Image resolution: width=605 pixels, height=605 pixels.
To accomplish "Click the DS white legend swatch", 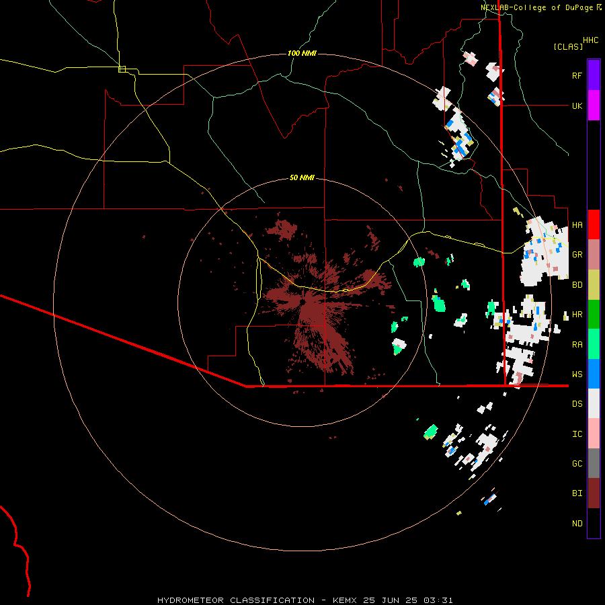I will 594,403.
